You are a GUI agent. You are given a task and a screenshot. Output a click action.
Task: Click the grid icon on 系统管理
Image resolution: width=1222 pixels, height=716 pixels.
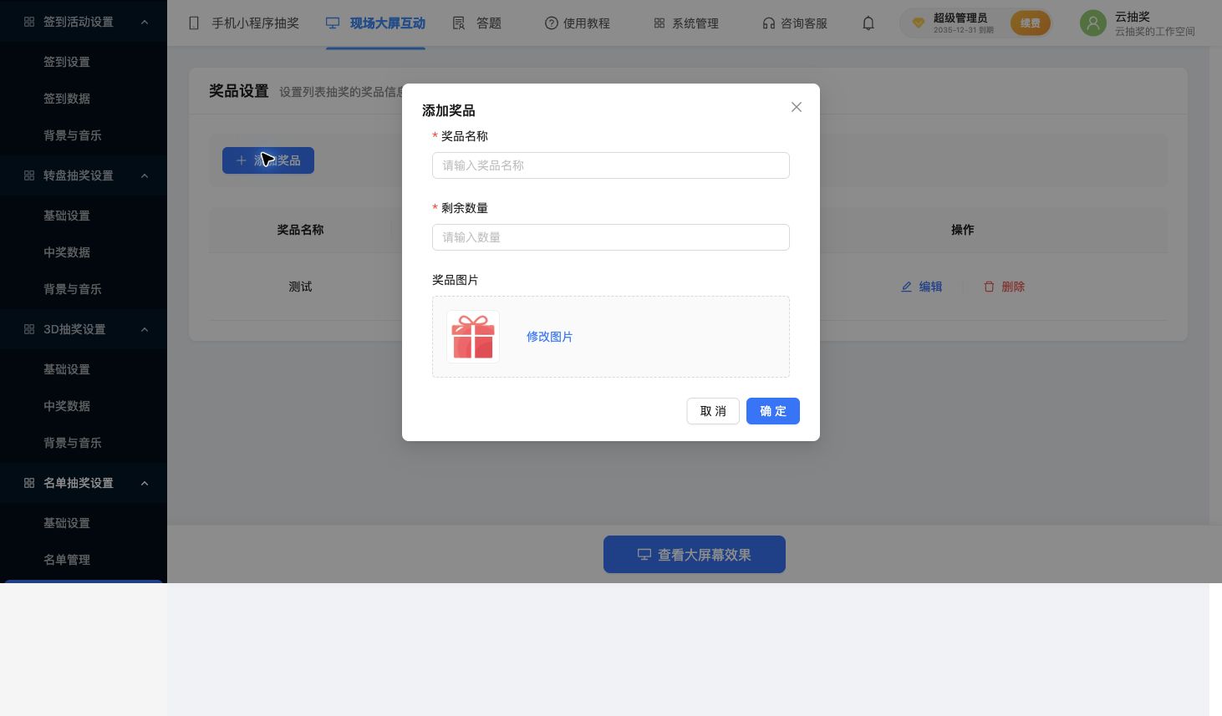[659, 23]
